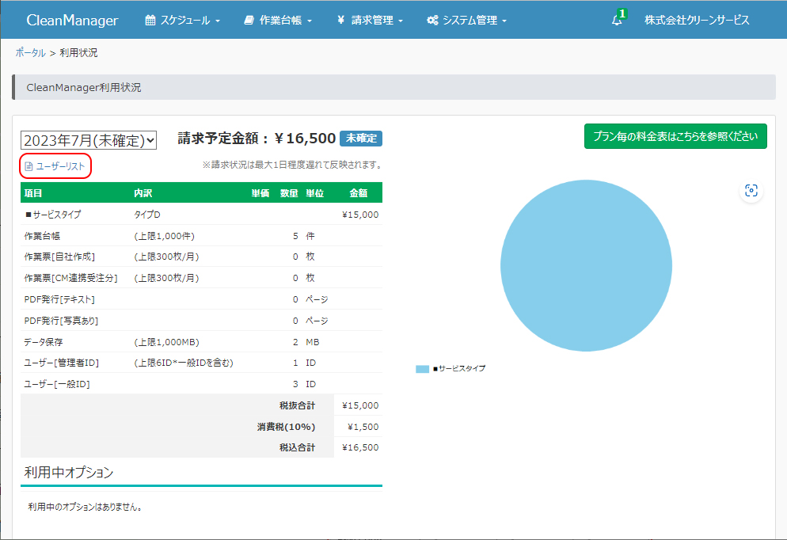Open notifications with the bell icon
The height and width of the screenshot is (540, 787).
617,21
